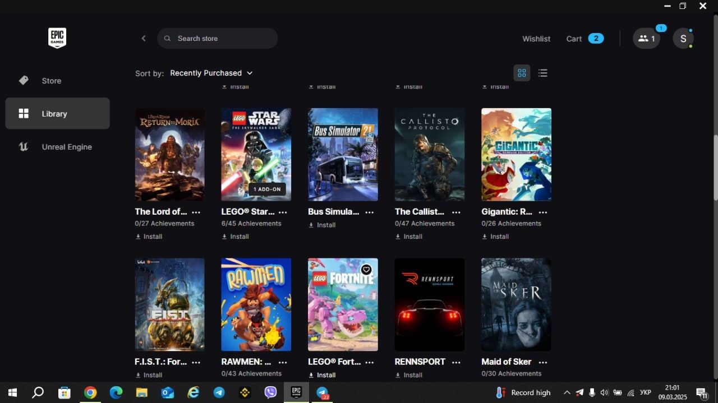This screenshot has width=718, height=403.
Task: Open more options for The Callisto Protocol
Action: point(456,212)
